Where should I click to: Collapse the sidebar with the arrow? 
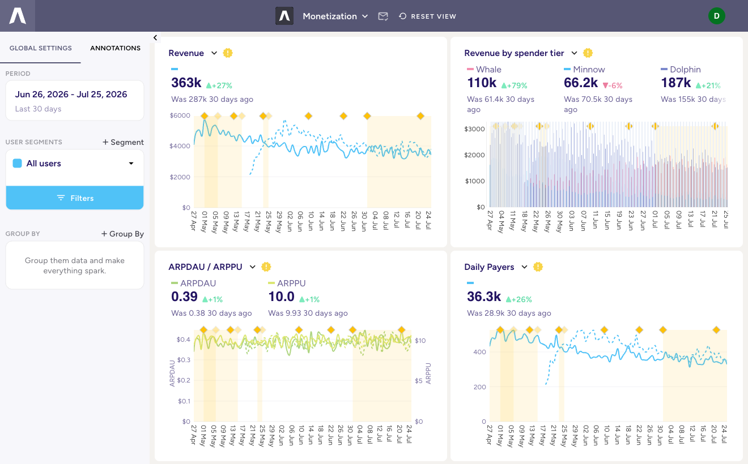pyautogui.click(x=155, y=38)
